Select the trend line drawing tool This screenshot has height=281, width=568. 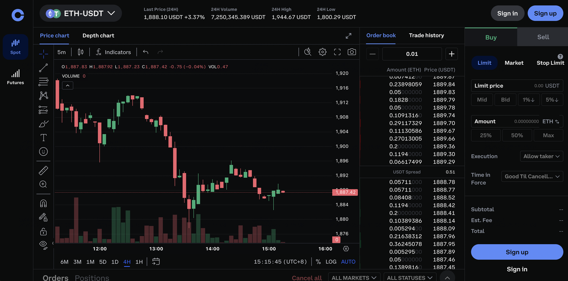click(43, 68)
